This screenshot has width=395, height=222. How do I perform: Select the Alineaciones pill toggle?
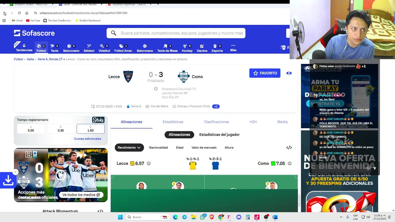coord(179,135)
